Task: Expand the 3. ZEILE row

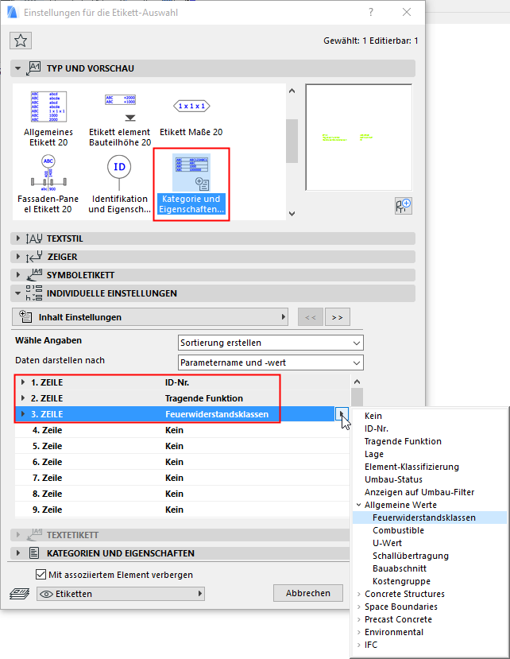Action: 23,414
